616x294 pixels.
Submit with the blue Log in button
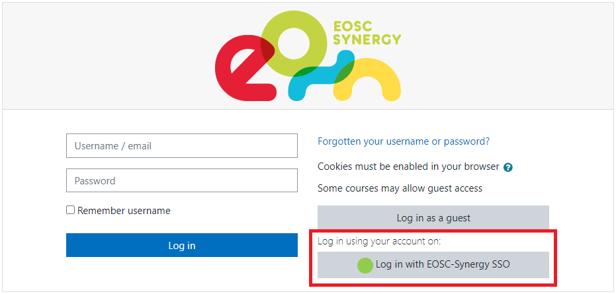(182, 245)
